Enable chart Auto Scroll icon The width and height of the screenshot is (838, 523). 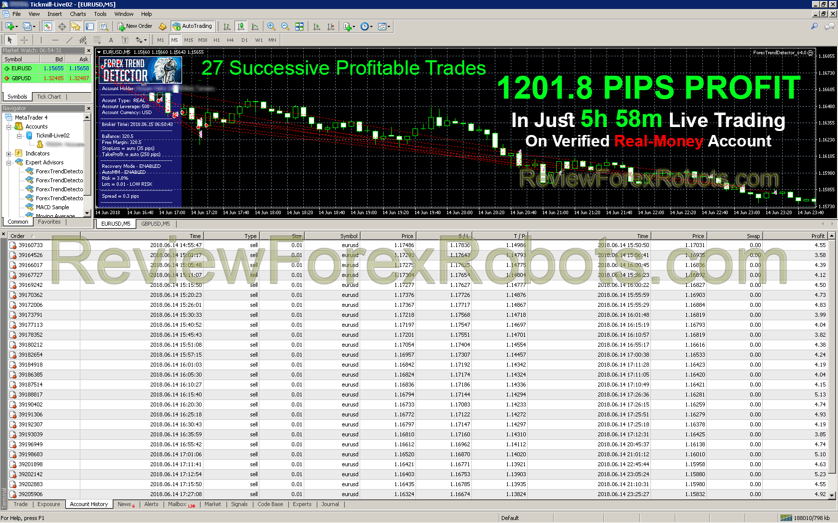[x=316, y=26]
